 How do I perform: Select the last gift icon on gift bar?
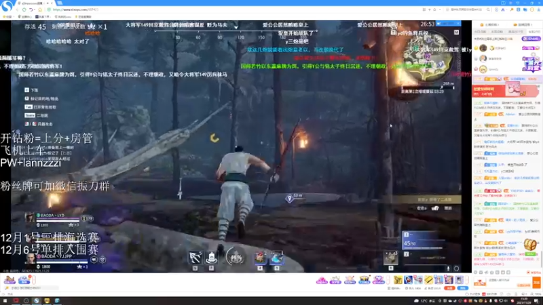460,279
